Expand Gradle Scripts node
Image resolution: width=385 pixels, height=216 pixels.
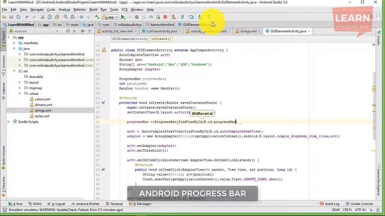[x=9, y=122]
